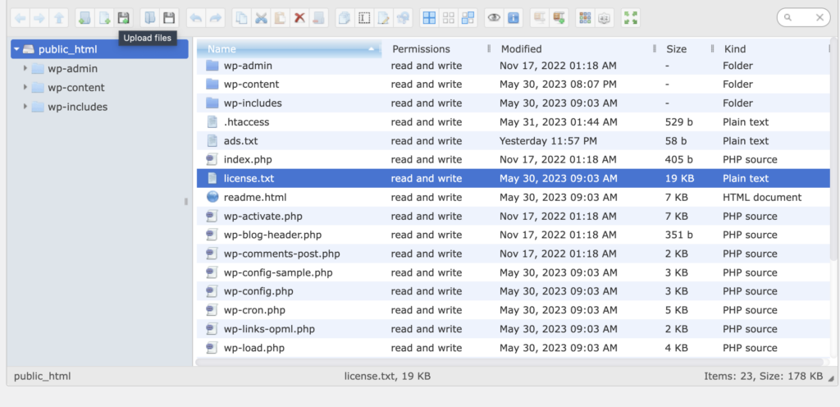Click the Resize image icon
Screen dimensions: 840x407
click(403, 18)
